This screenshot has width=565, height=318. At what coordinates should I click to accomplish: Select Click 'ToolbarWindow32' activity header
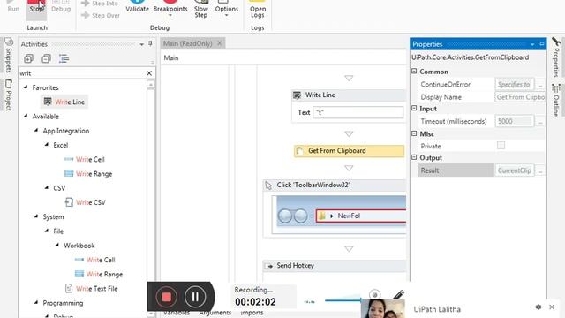pos(335,185)
